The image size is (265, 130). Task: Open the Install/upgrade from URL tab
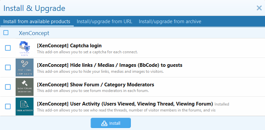[105, 22]
